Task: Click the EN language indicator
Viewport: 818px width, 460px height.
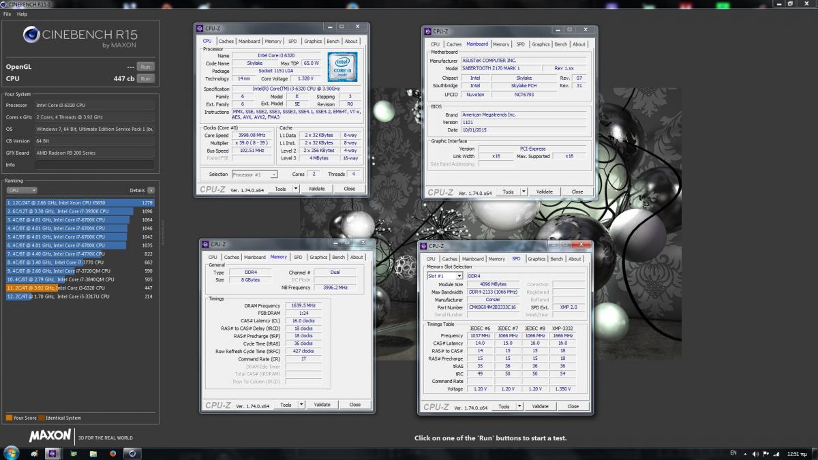Action: (733, 453)
